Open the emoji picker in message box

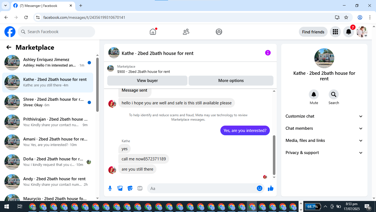coord(260,188)
